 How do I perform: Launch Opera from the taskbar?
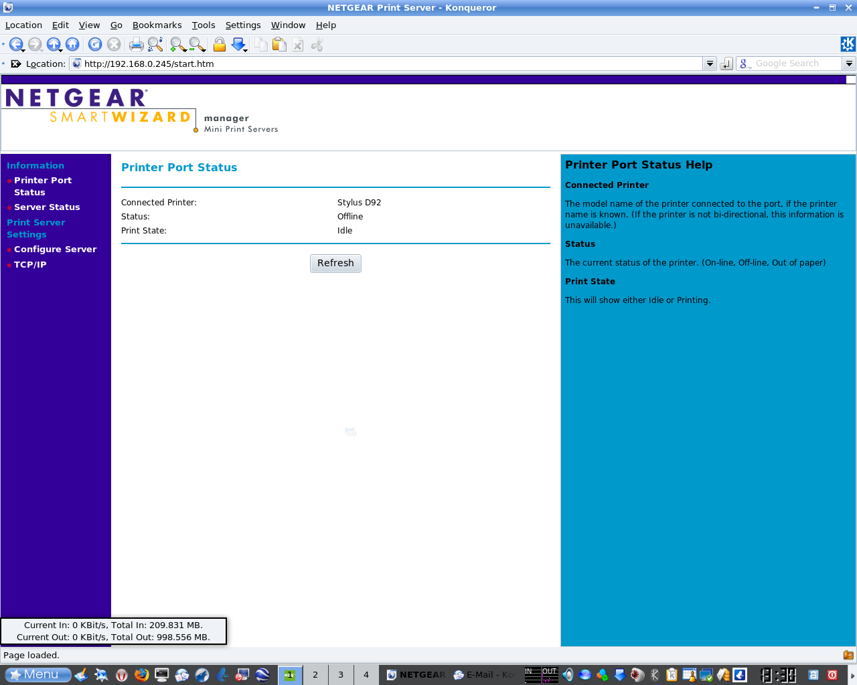point(121,675)
